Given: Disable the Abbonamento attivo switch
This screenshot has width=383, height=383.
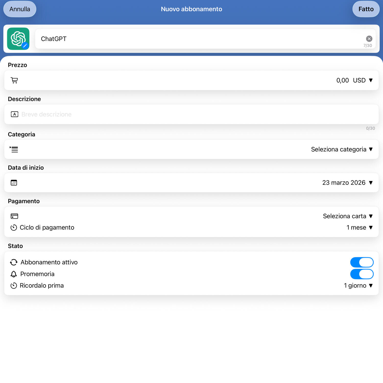Looking at the screenshot, I should tap(362, 262).
